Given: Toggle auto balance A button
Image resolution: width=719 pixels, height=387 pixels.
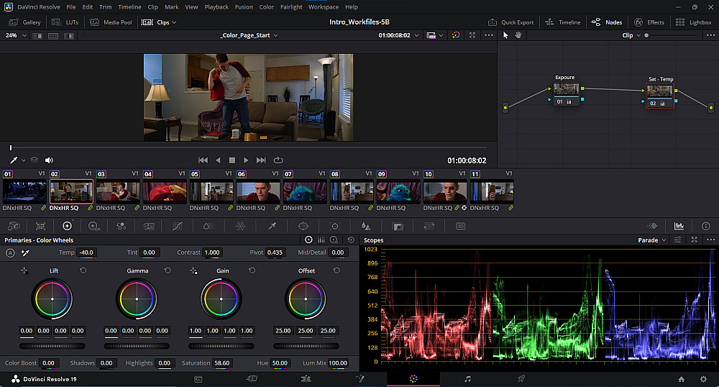Looking at the screenshot, I should tap(10, 252).
